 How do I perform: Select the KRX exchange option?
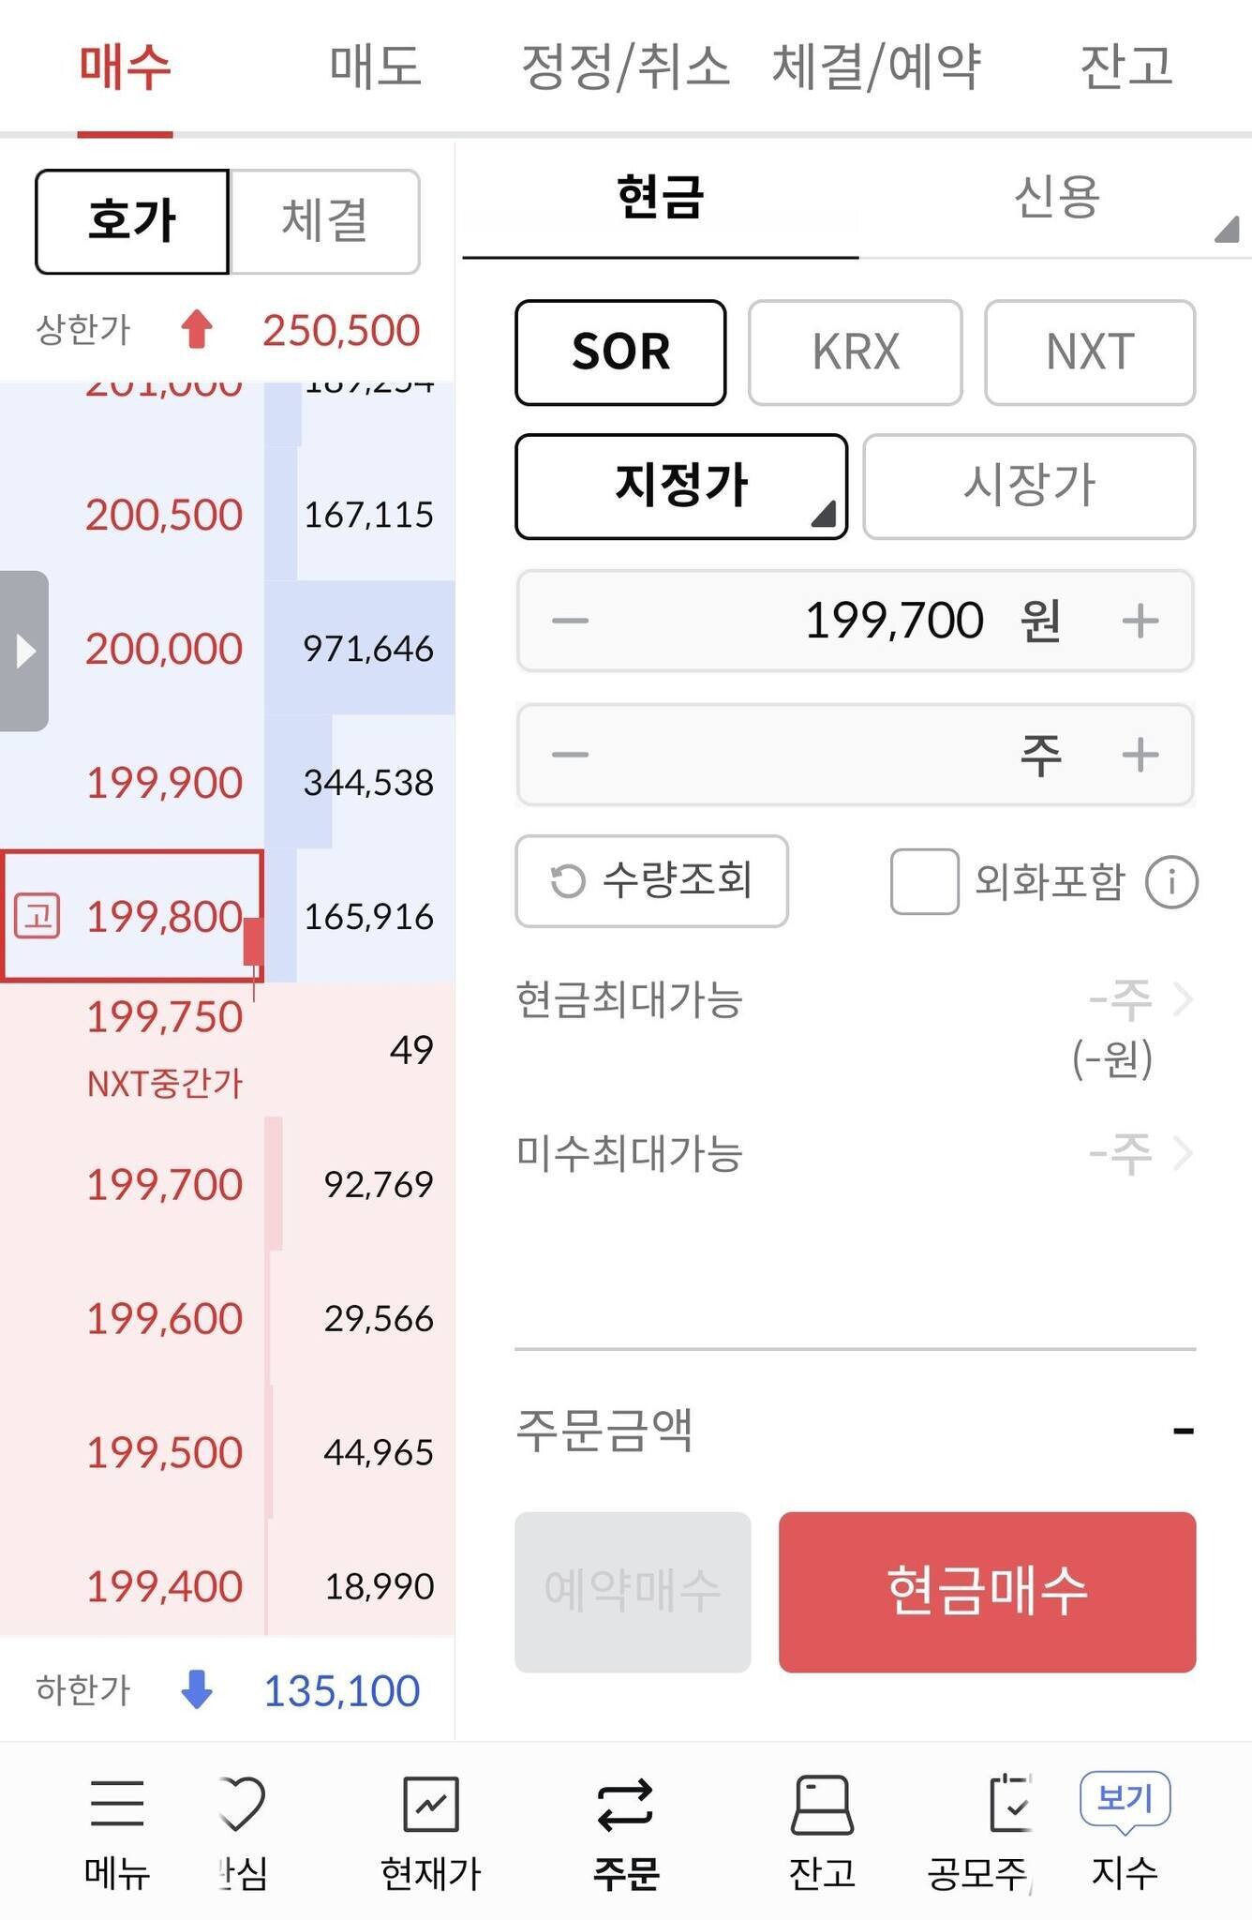coord(855,352)
